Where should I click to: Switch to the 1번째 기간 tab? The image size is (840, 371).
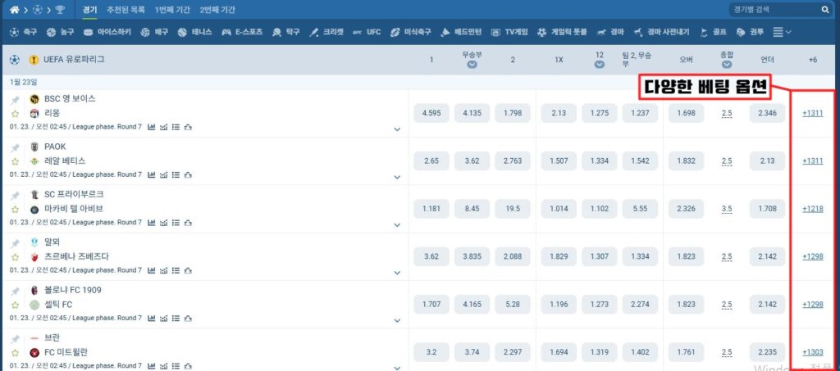[172, 10]
